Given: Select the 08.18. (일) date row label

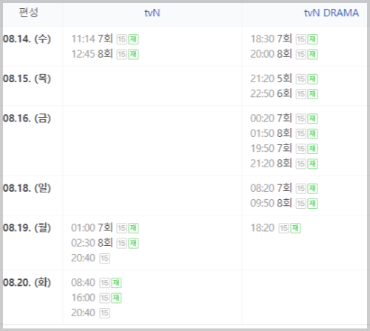Looking at the screenshot, I should coord(27,188).
